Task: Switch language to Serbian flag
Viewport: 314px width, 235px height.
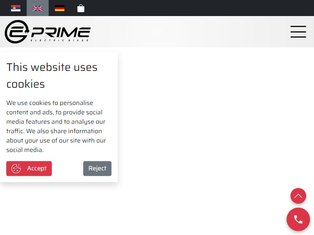Action: pyautogui.click(x=16, y=8)
